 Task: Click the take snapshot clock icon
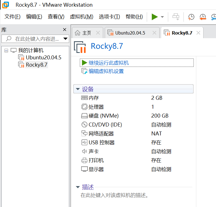coord(191,17)
